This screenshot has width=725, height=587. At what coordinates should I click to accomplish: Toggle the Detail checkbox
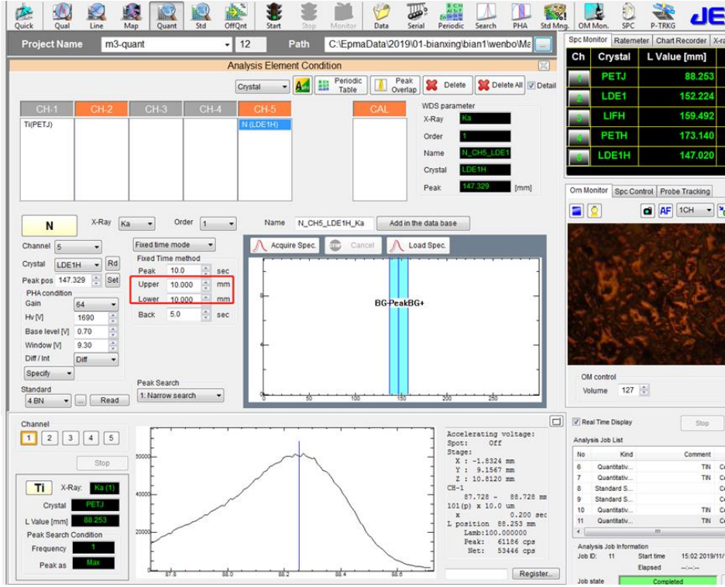[531, 85]
